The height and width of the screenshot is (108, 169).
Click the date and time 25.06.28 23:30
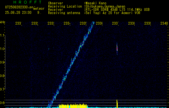[18, 13]
